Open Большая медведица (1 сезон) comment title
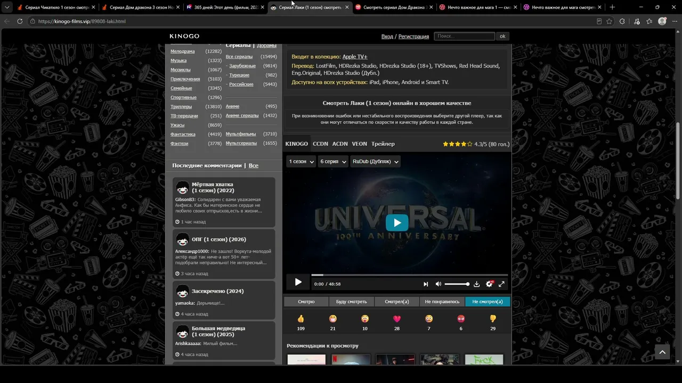The image size is (682, 383). (x=218, y=331)
